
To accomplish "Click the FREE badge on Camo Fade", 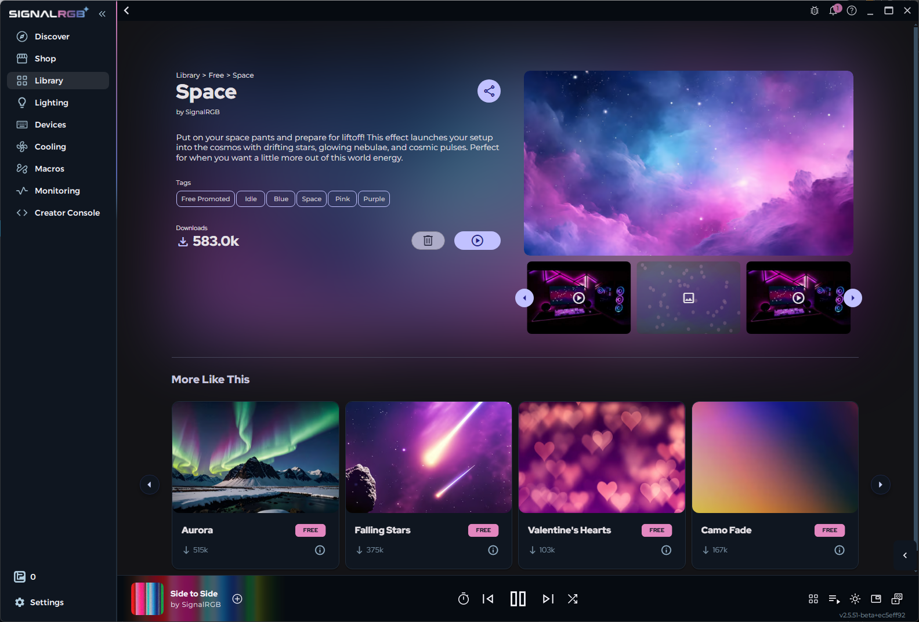I will tap(830, 530).
